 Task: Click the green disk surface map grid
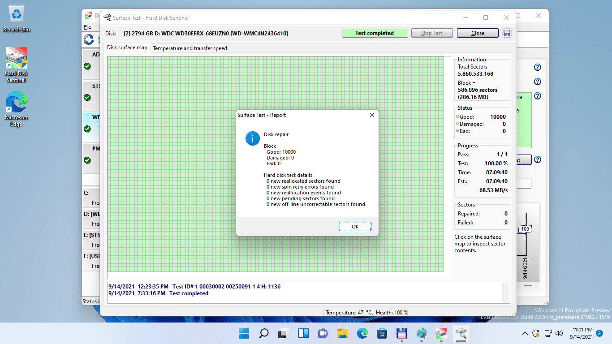276,164
